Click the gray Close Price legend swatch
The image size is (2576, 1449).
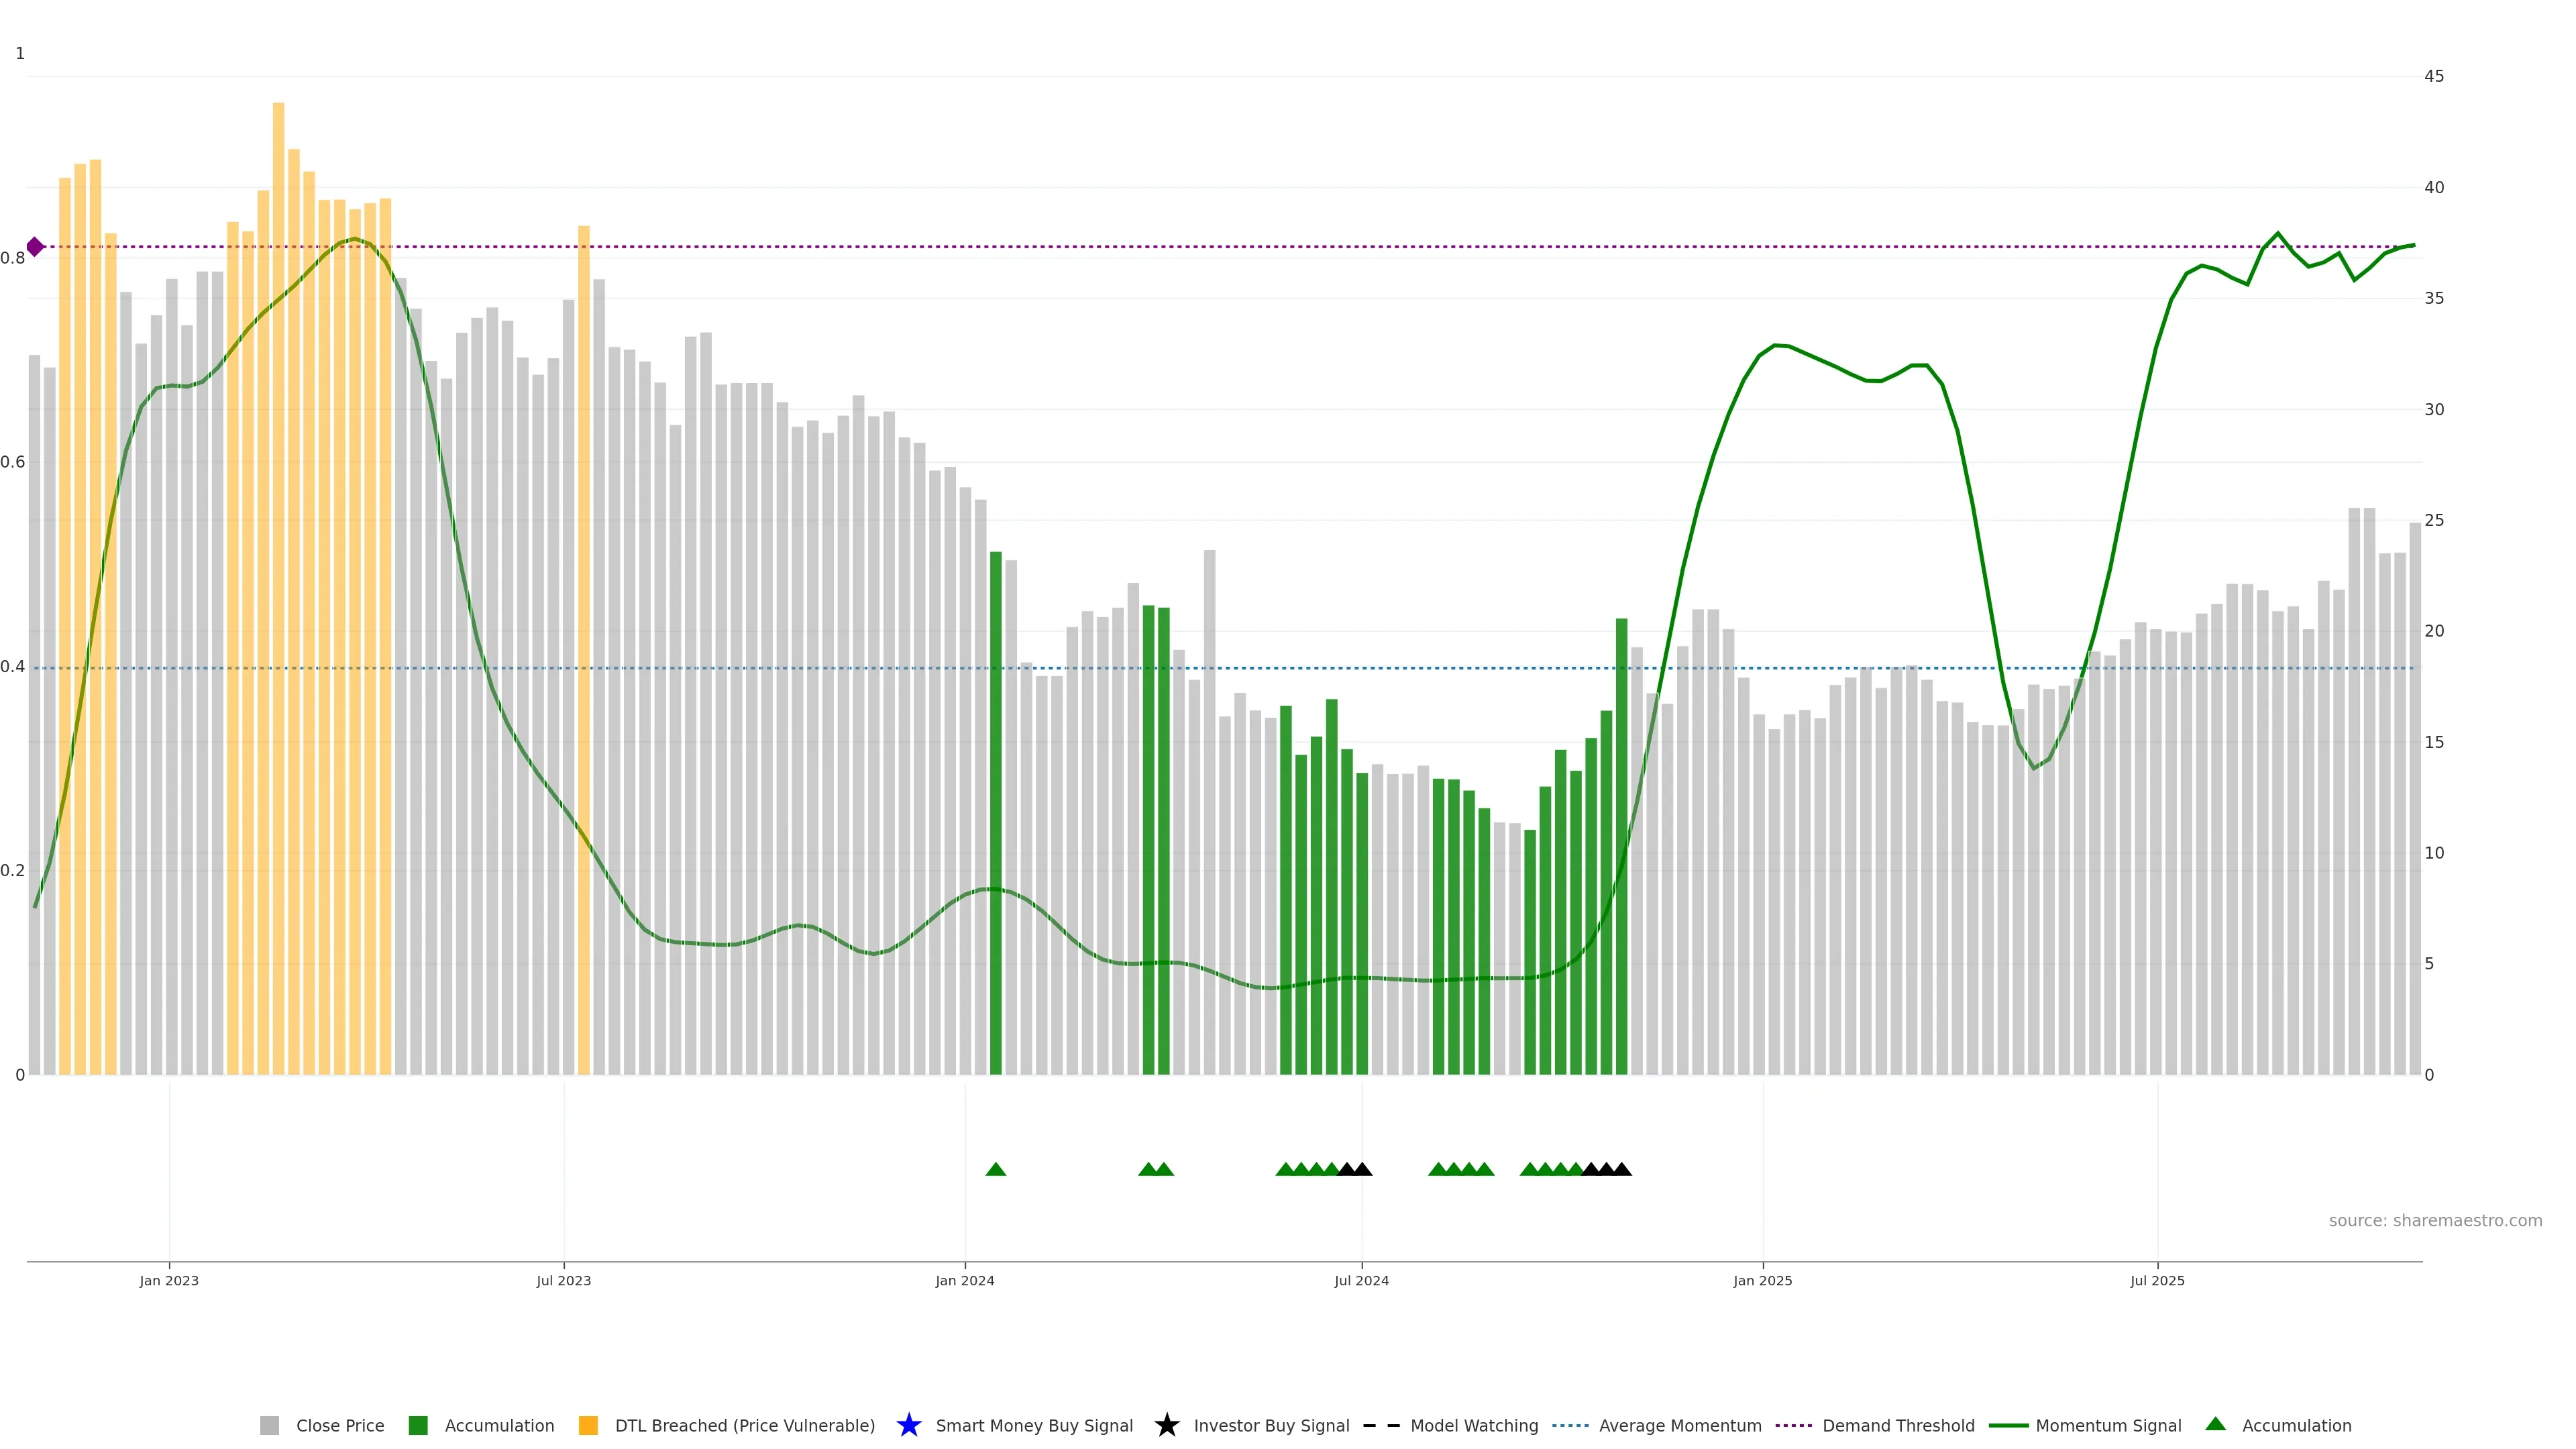tap(269, 1425)
